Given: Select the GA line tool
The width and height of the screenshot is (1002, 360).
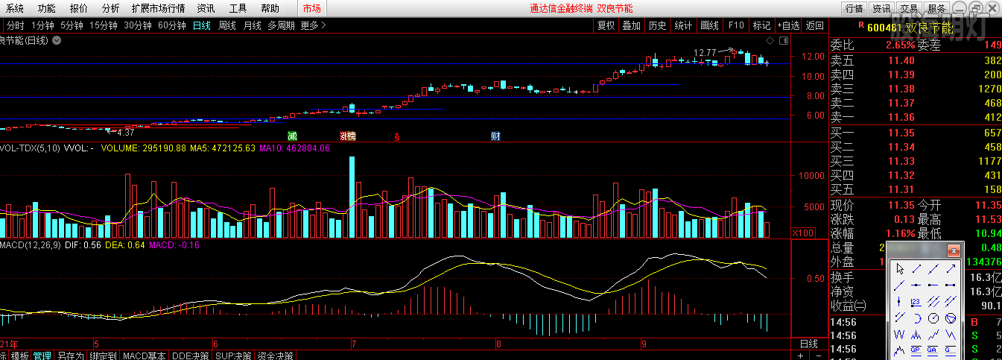Looking at the screenshot, I should (x=933, y=351).
